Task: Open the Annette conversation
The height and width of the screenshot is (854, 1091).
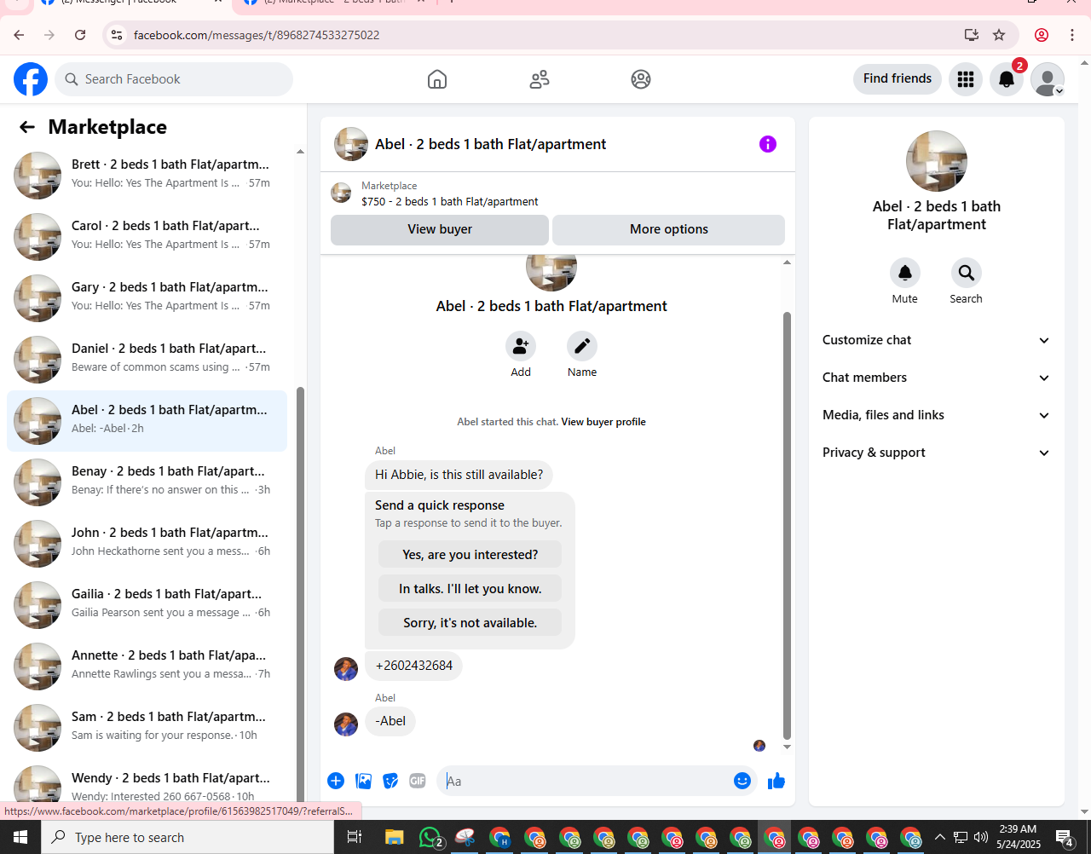Action: 147,666
